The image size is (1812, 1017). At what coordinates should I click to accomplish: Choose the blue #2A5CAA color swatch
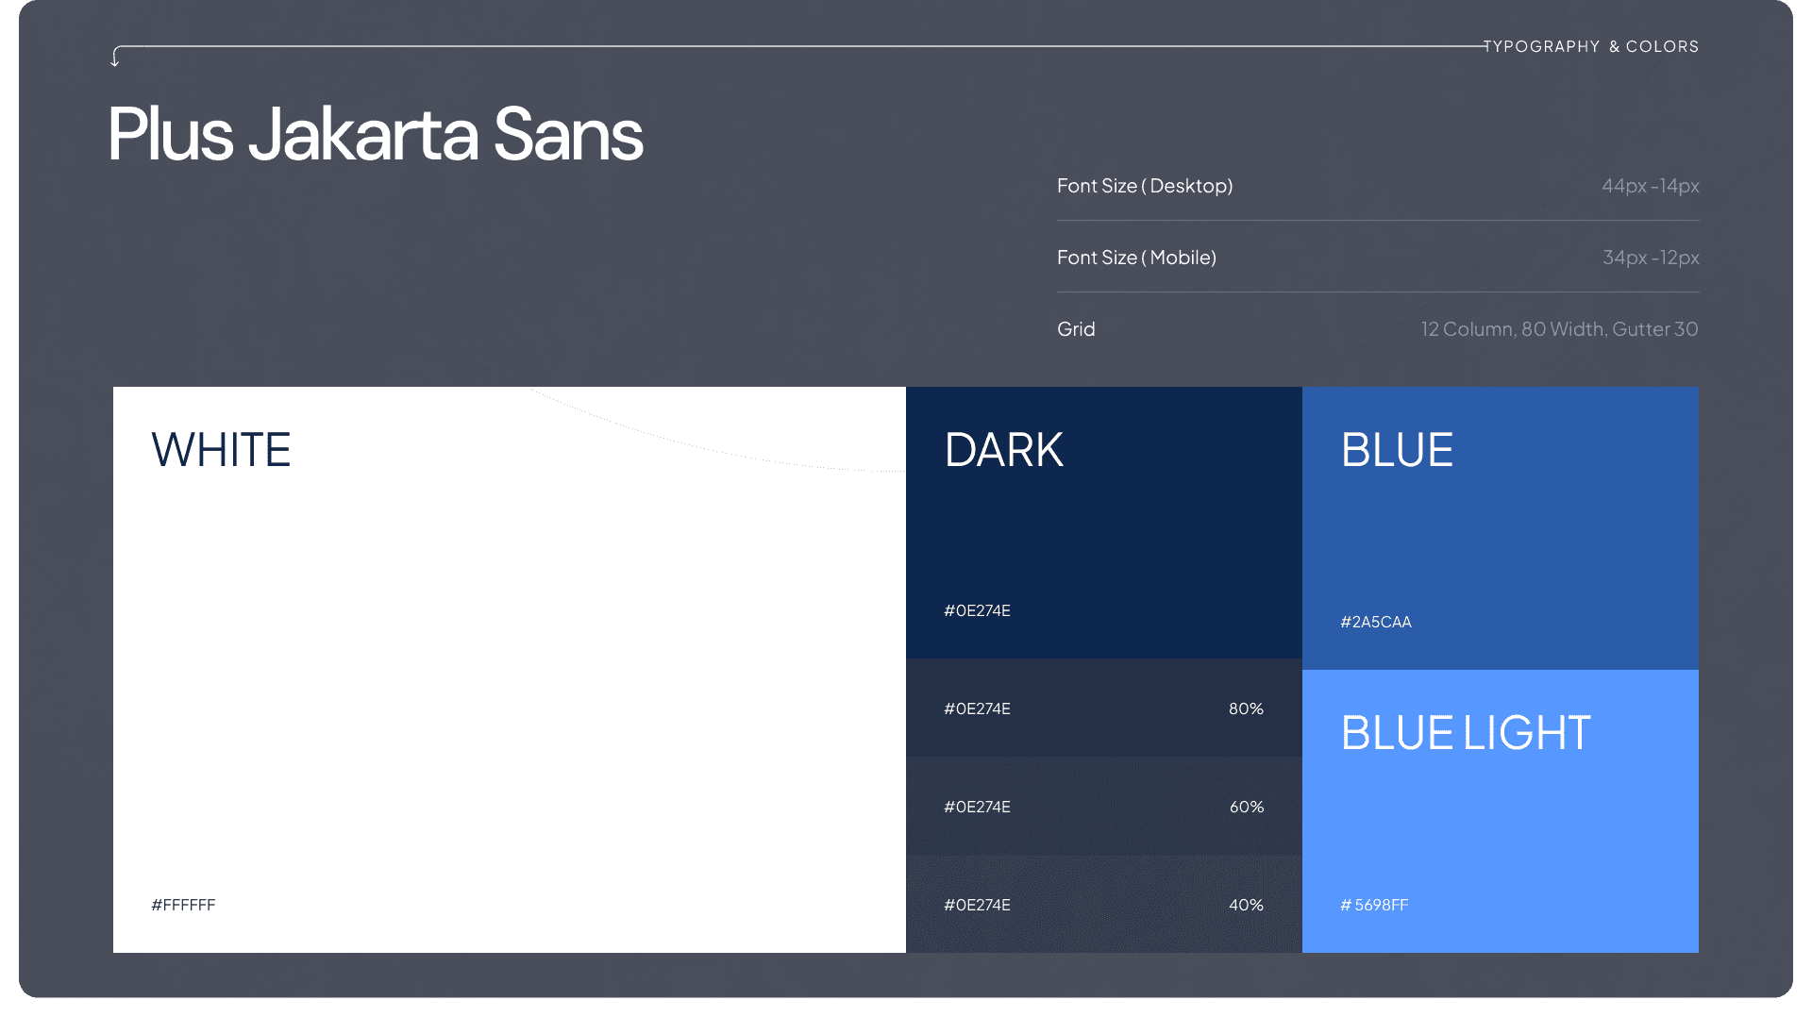click(x=1501, y=528)
